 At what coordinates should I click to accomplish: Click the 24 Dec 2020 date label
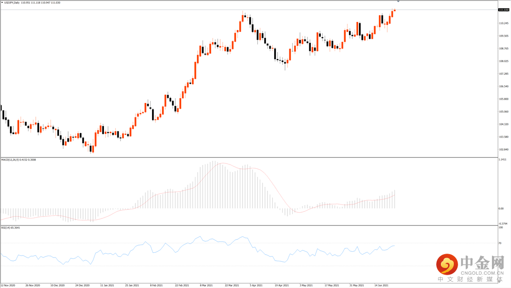[x=82, y=286]
